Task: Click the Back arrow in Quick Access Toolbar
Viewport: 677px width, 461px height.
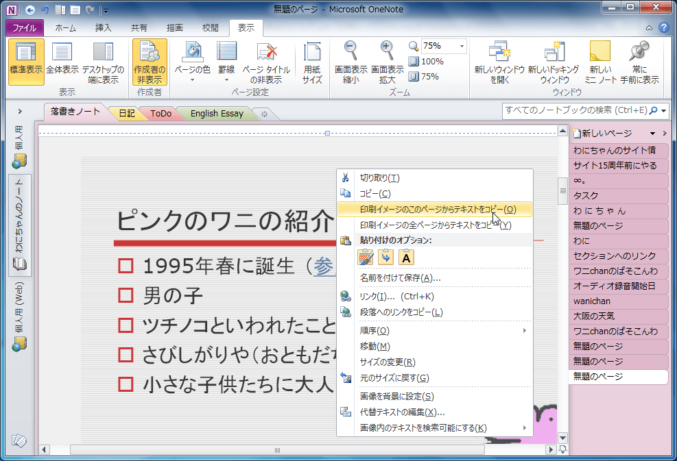Action: (29, 10)
